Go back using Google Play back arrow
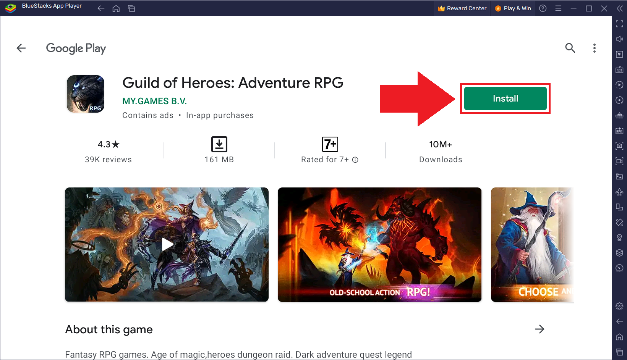The height and width of the screenshot is (360, 627). (21, 48)
